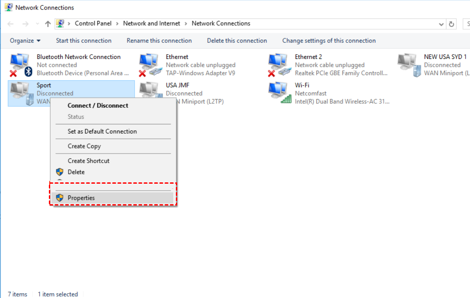Image resolution: width=470 pixels, height=298 pixels.
Task: Choose Create Copy in the context menu
Action: (113, 146)
